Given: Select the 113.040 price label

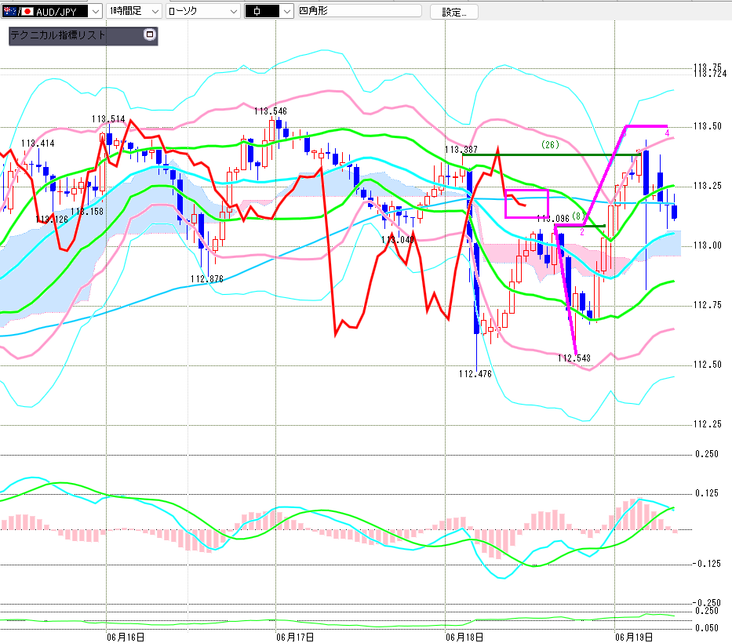Looking at the screenshot, I should [x=398, y=239].
